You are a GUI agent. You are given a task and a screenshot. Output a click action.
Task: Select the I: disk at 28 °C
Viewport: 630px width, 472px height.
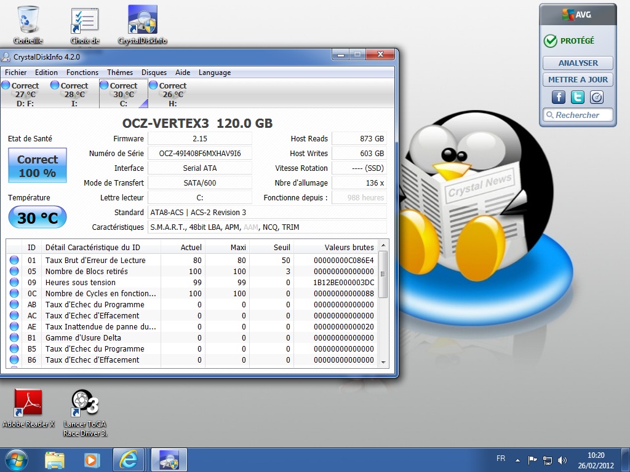pyautogui.click(x=74, y=94)
